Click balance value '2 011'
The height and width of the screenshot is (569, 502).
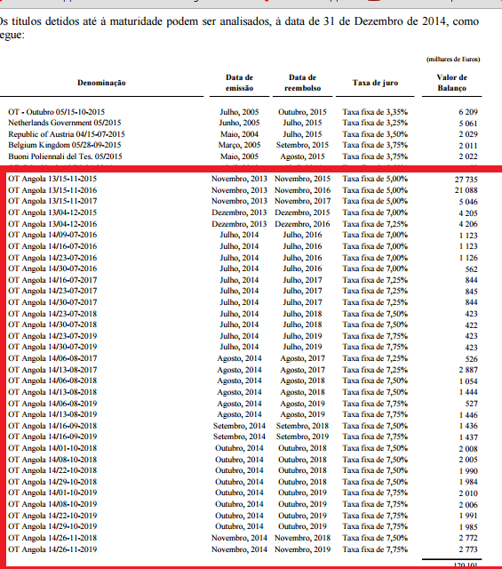(468, 146)
